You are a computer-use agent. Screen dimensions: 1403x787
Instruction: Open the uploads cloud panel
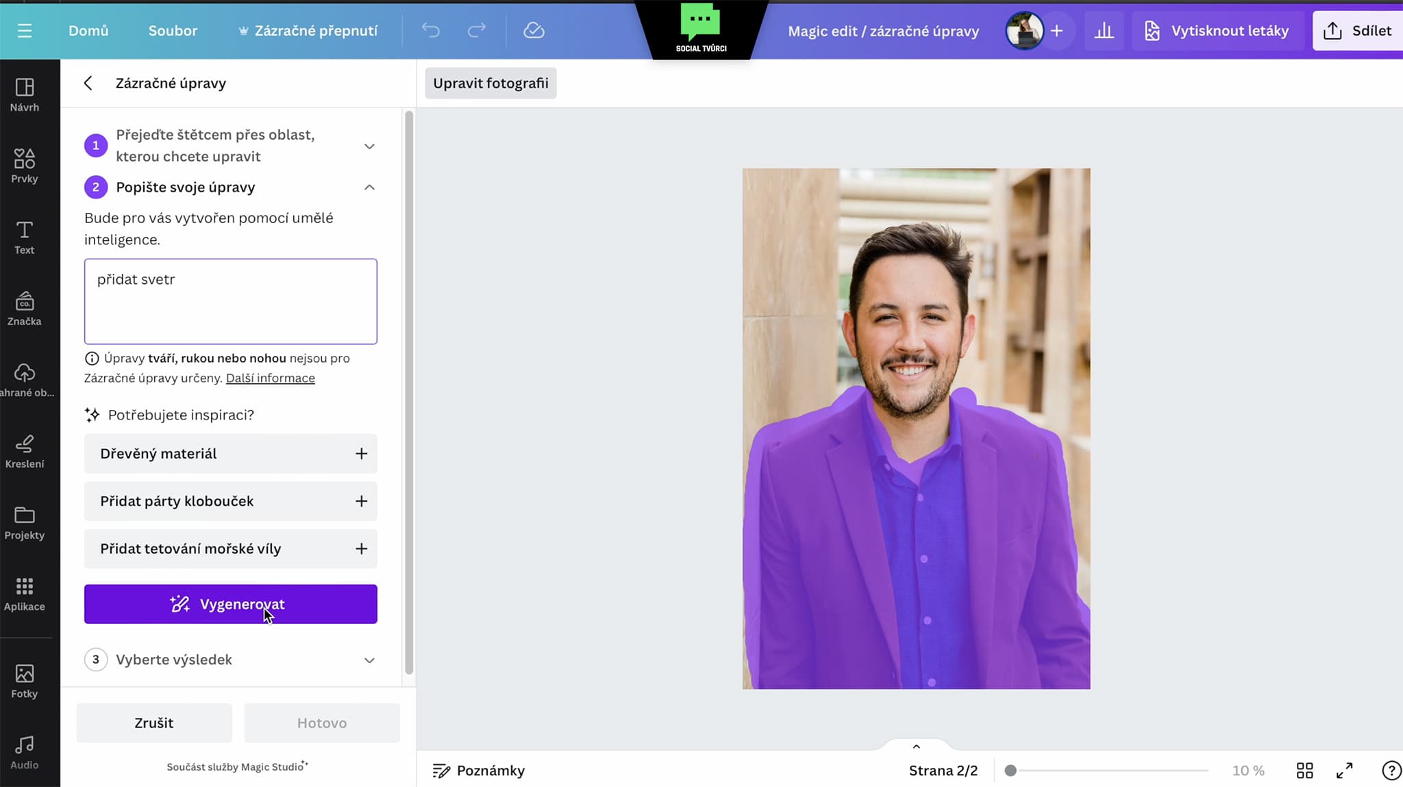tap(25, 380)
